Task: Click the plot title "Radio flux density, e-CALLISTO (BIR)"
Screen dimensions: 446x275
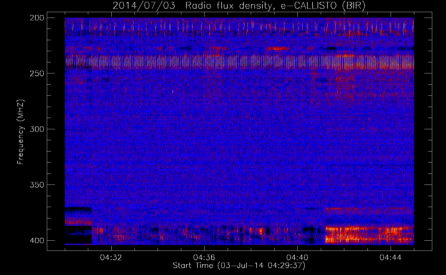Action: [275, 6]
